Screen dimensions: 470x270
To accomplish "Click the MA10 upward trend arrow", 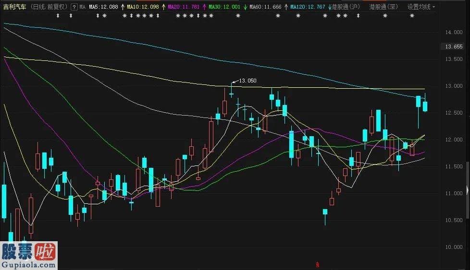I will 163,7.
